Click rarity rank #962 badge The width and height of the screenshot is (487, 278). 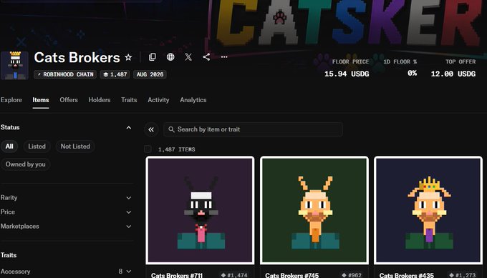352,275
